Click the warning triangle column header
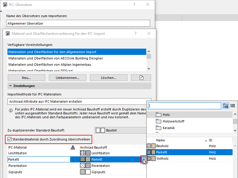 click(x=73, y=147)
